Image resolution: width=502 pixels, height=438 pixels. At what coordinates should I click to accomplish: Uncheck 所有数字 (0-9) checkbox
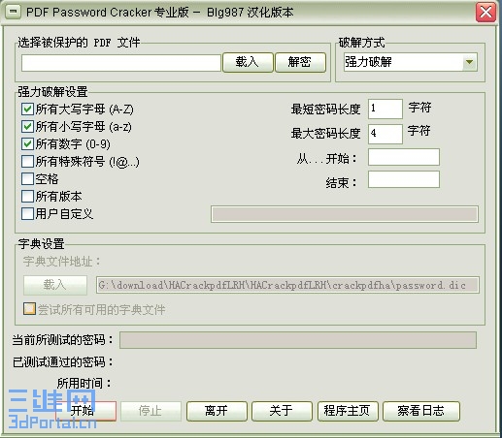click(27, 144)
